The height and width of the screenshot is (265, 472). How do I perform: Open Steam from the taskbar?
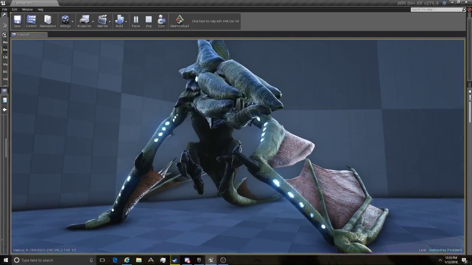click(175, 260)
